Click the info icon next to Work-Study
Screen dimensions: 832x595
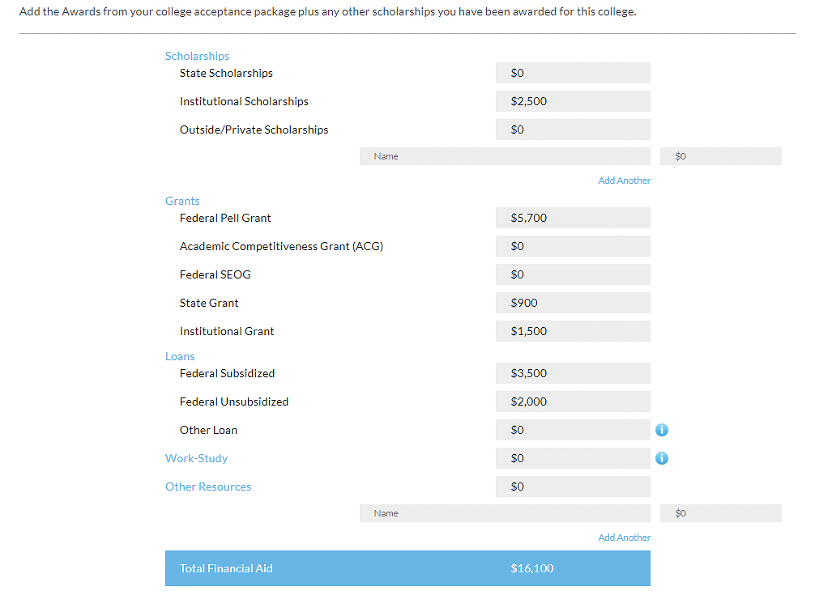coord(662,458)
